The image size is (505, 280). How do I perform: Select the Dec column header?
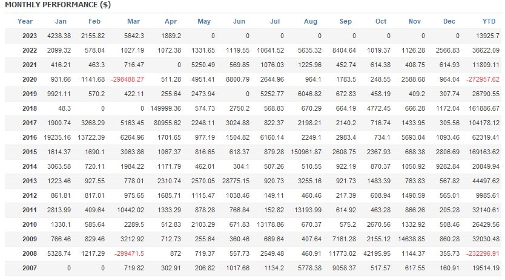[x=449, y=21]
